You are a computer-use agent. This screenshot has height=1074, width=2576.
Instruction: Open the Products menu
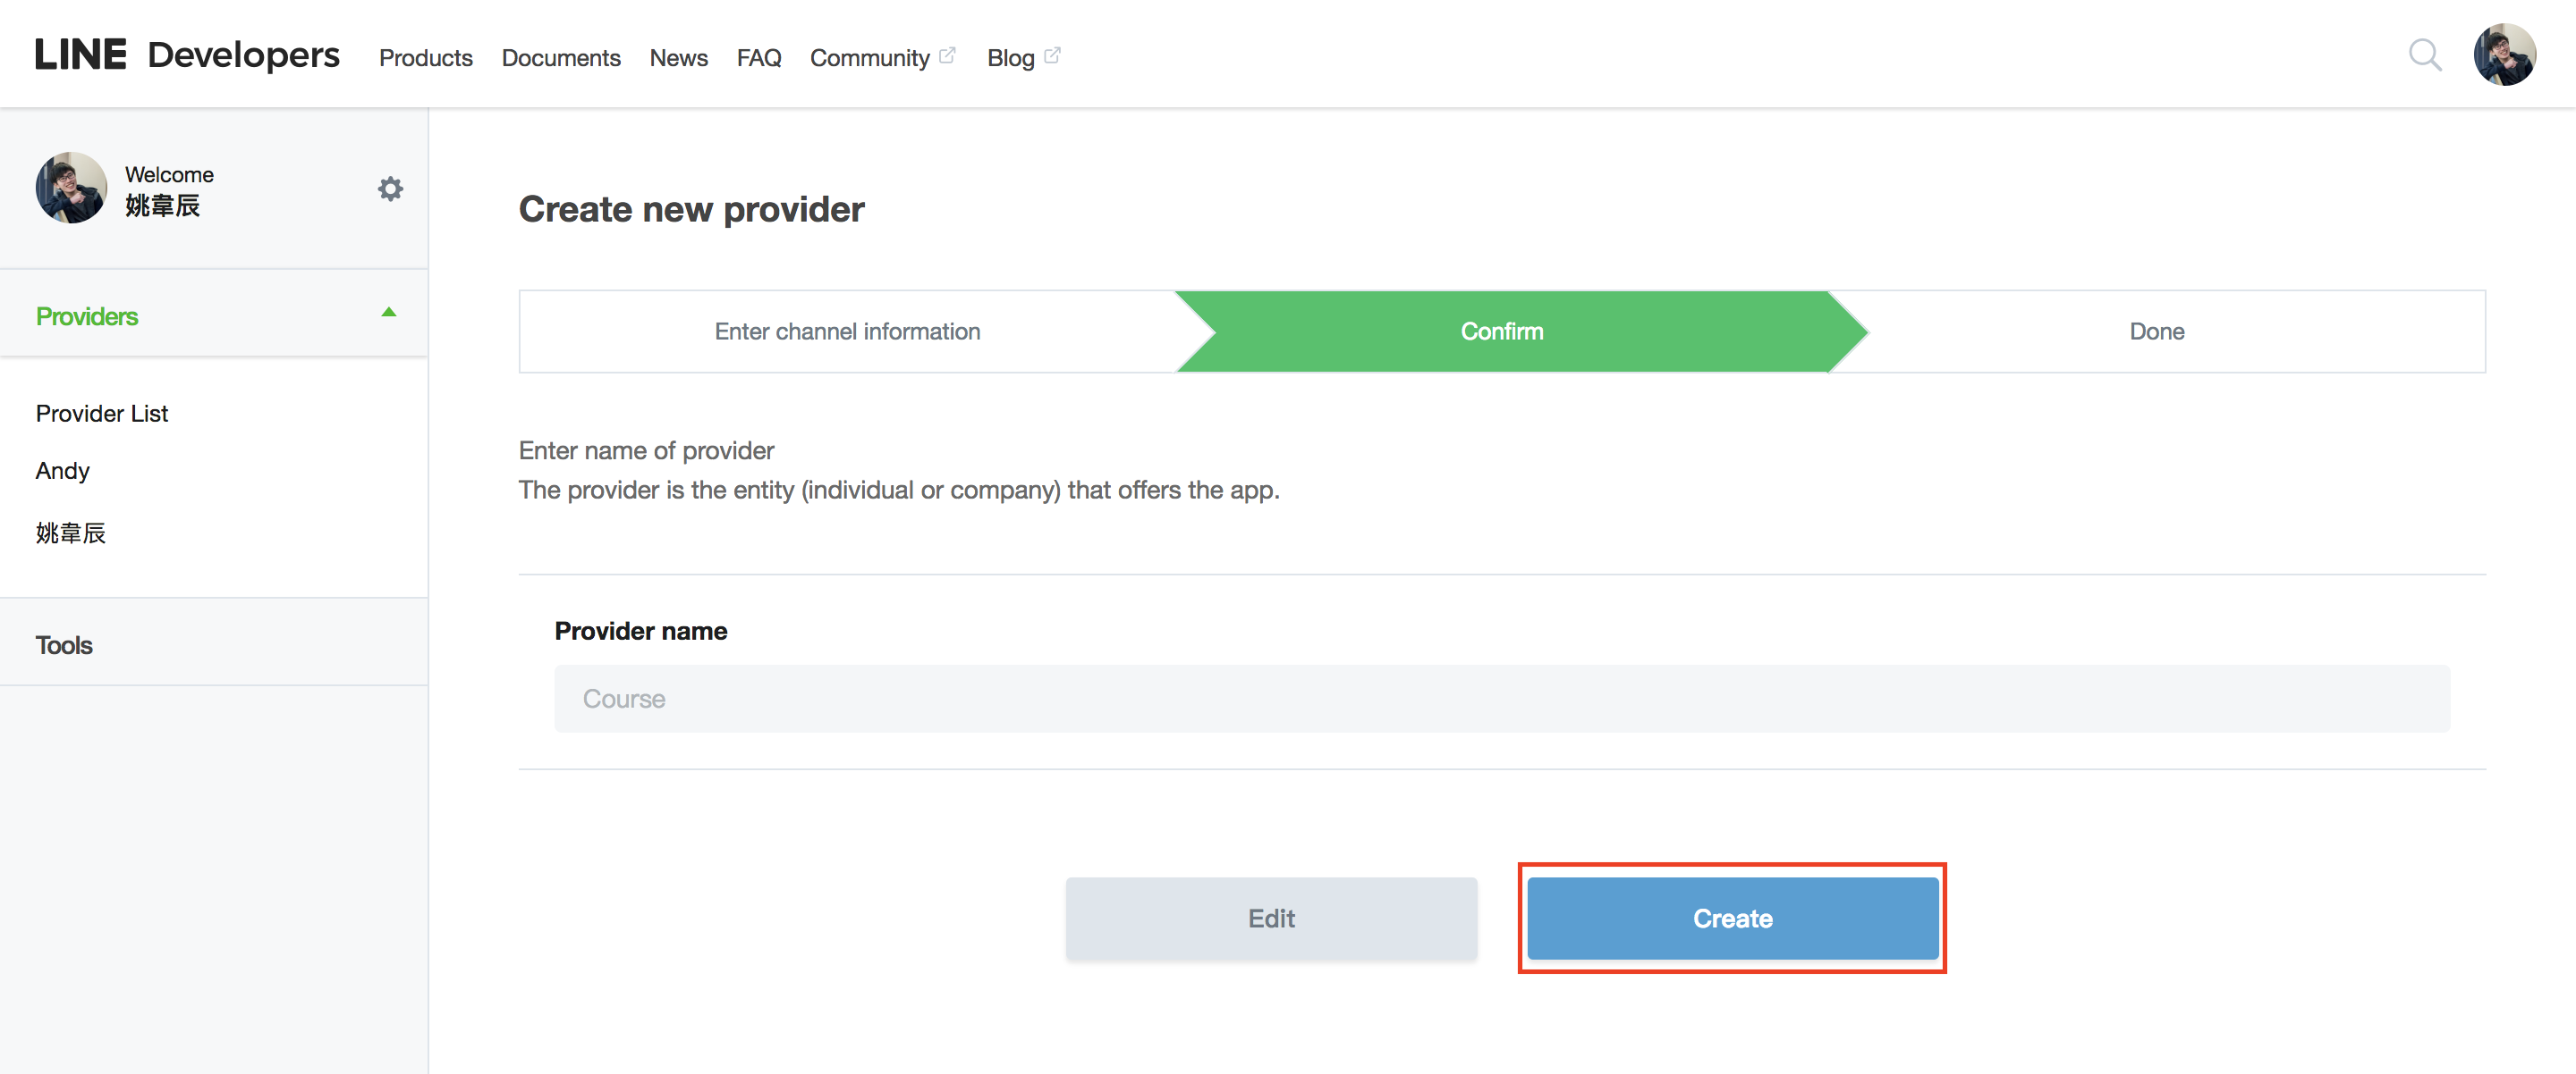click(x=425, y=58)
